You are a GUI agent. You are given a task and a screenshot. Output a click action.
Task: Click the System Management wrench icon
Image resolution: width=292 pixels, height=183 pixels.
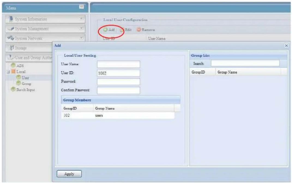click(11, 29)
